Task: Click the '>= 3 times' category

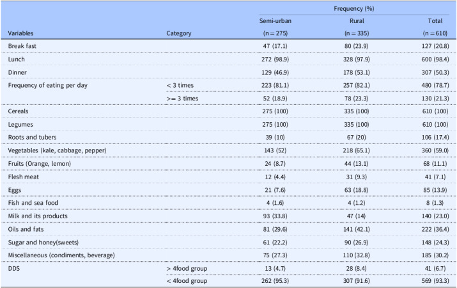Action: coord(182,99)
